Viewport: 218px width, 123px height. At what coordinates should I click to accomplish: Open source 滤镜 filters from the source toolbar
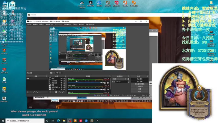coord(59,73)
